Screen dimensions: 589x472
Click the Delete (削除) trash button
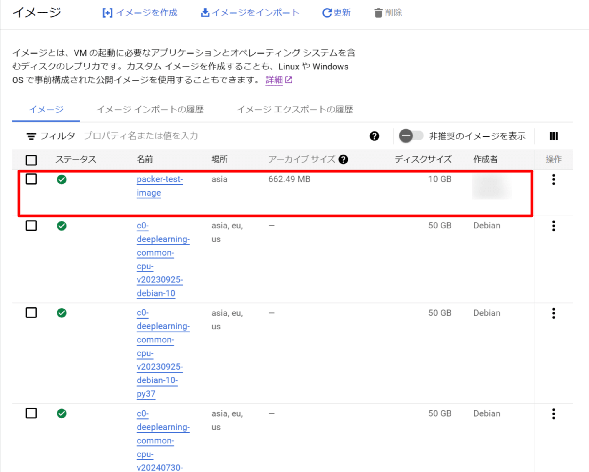(388, 13)
